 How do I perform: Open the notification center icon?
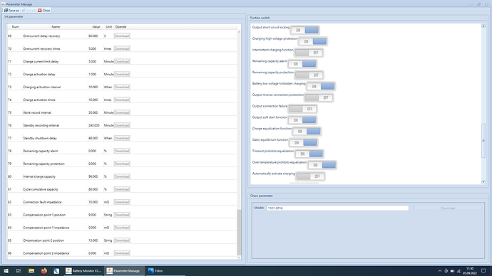click(483, 271)
